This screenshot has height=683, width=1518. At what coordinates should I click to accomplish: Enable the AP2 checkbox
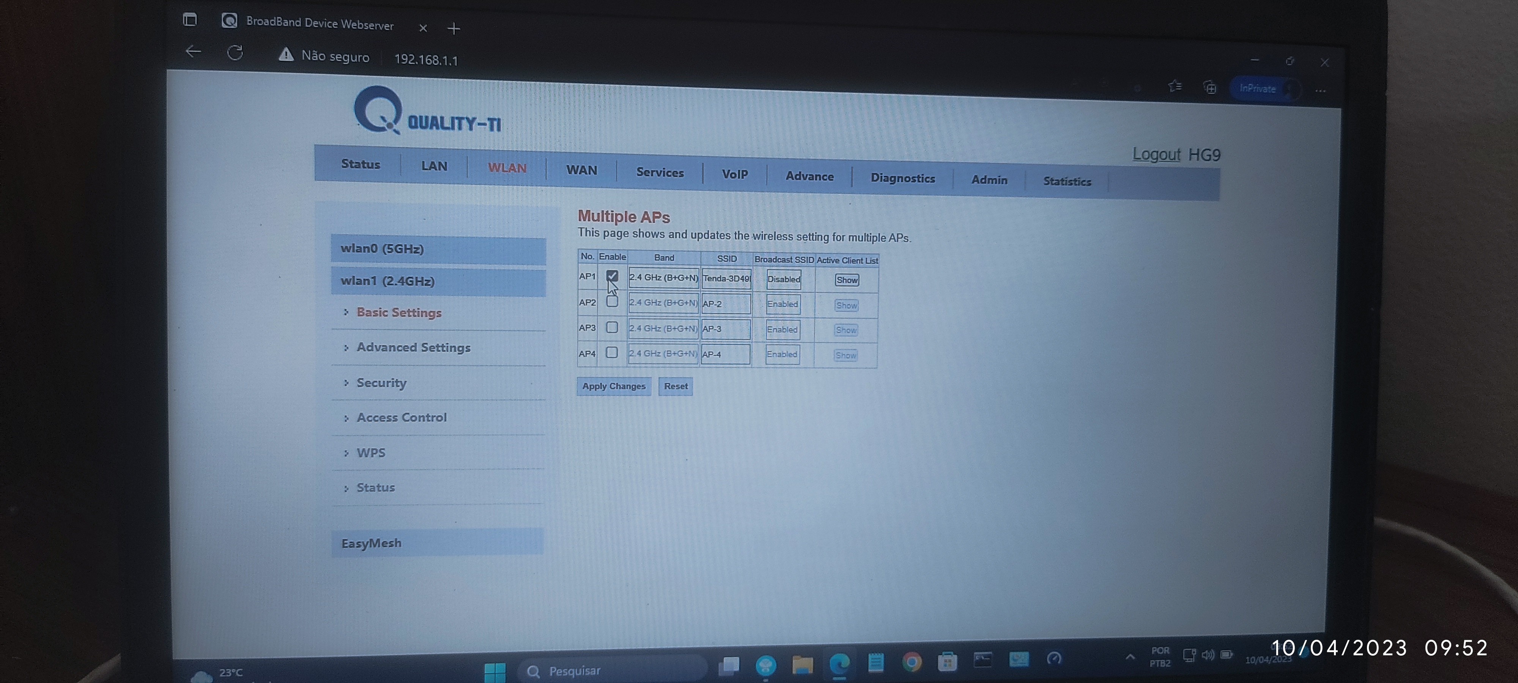pos(612,302)
